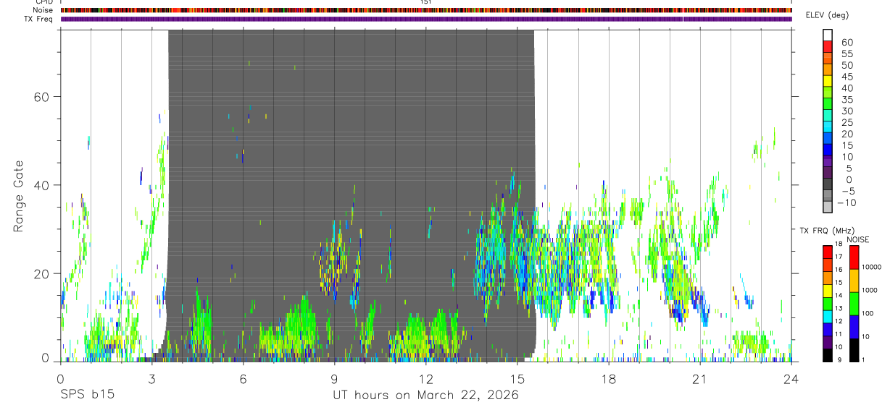Click the '35' tick on ELEV color bar
This screenshot has height=410, width=890.
point(847,100)
